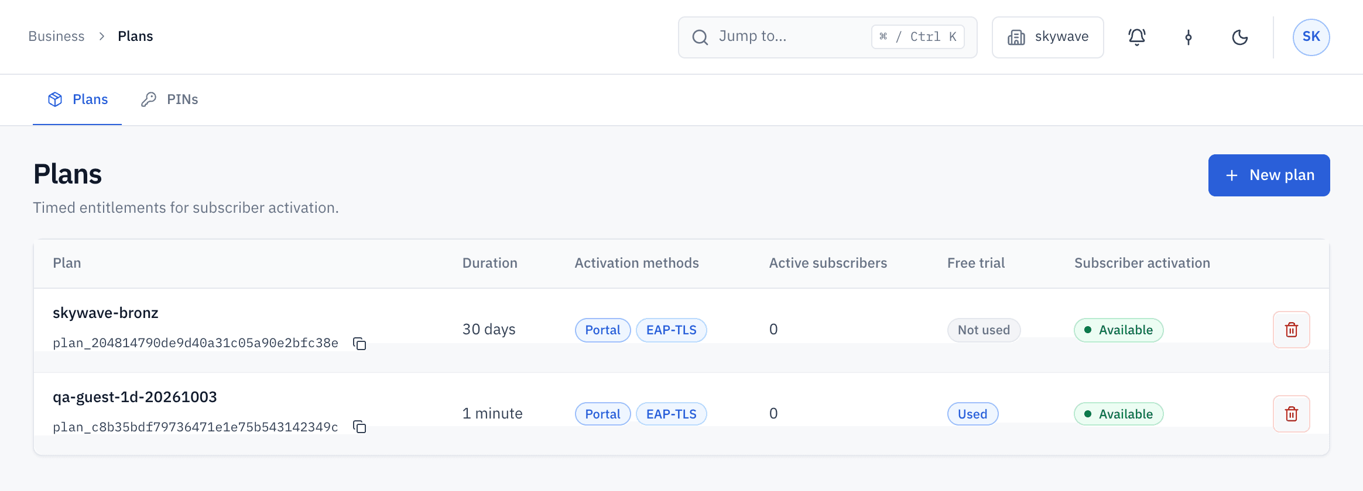Viewport: 1363px width, 491px height.
Task: Click the 30 days duration cell
Action: click(x=489, y=330)
